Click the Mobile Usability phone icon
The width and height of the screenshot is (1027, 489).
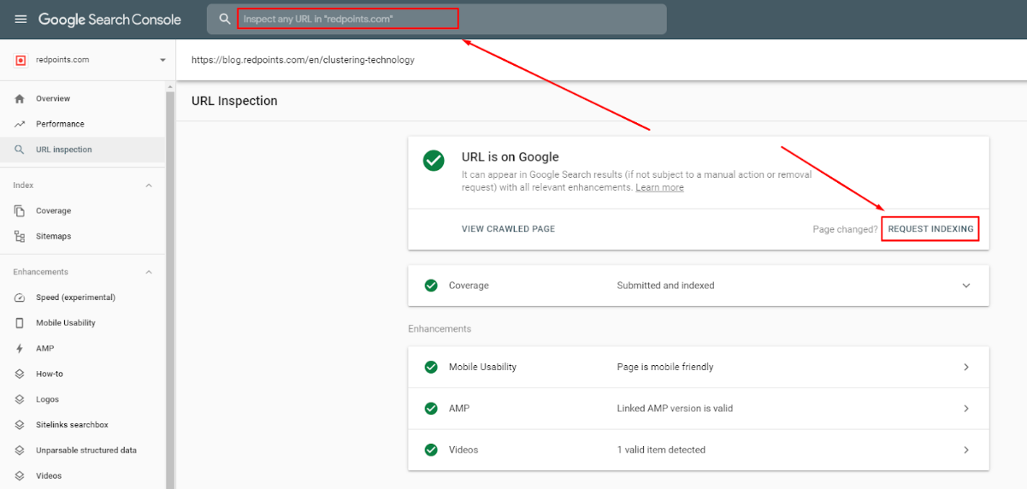[20, 323]
